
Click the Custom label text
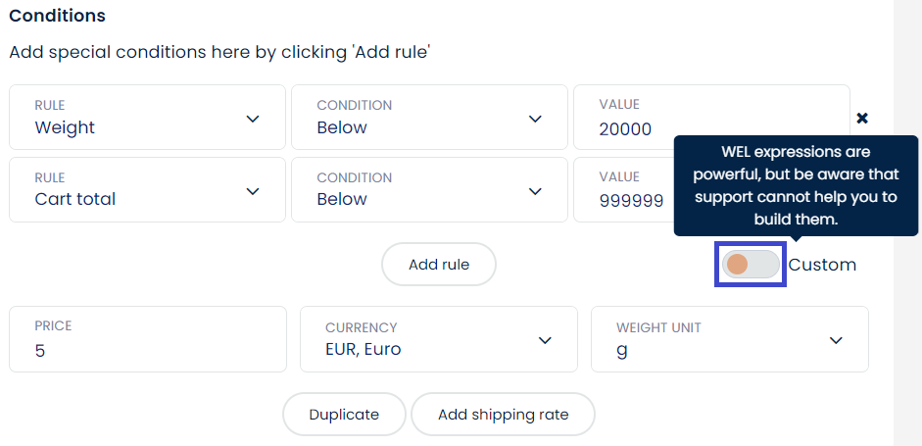point(822,265)
